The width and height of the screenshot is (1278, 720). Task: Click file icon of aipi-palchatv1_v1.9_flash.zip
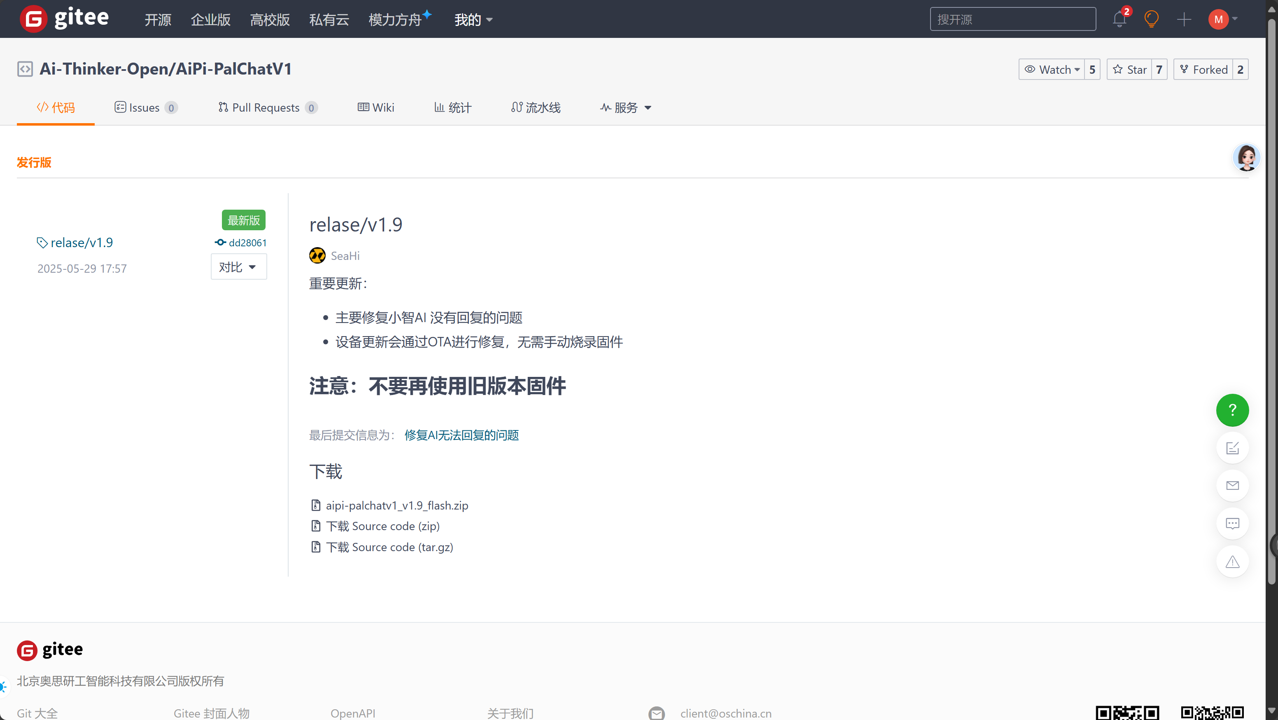[315, 505]
